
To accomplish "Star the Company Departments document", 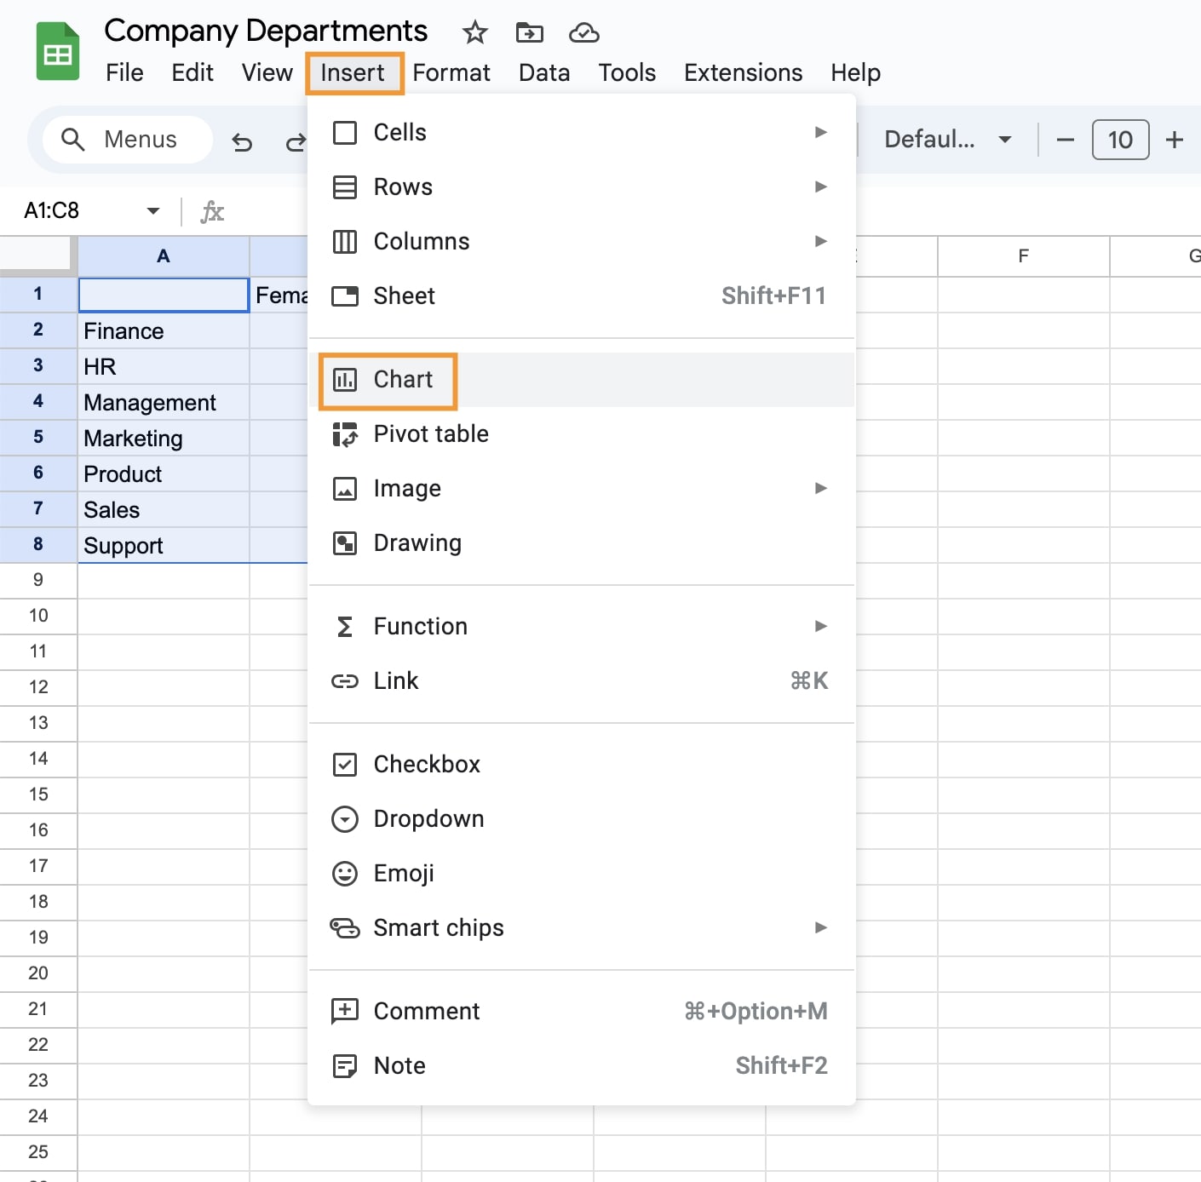I will pyautogui.click(x=474, y=33).
